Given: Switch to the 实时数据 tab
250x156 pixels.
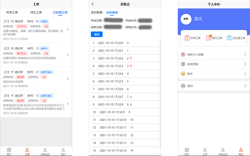Looking at the screenshot, I should [x=97, y=12].
